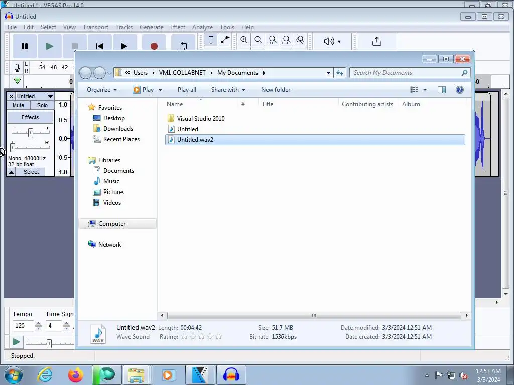This screenshot has height=385, width=514.
Task: Click the zoom toggle icon
Action: point(300,40)
